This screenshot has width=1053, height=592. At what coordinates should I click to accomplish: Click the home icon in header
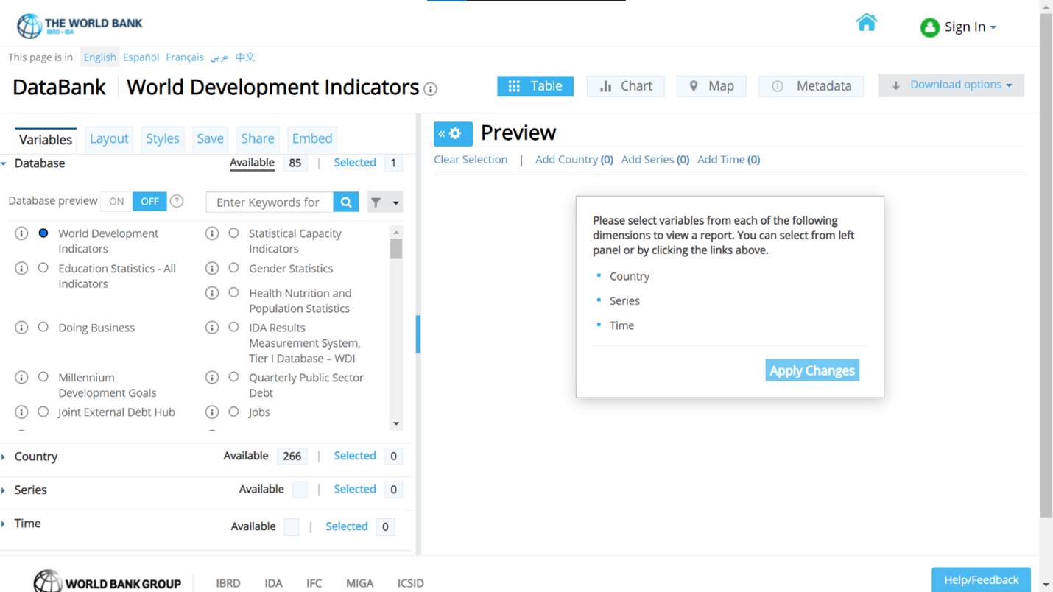866,23
